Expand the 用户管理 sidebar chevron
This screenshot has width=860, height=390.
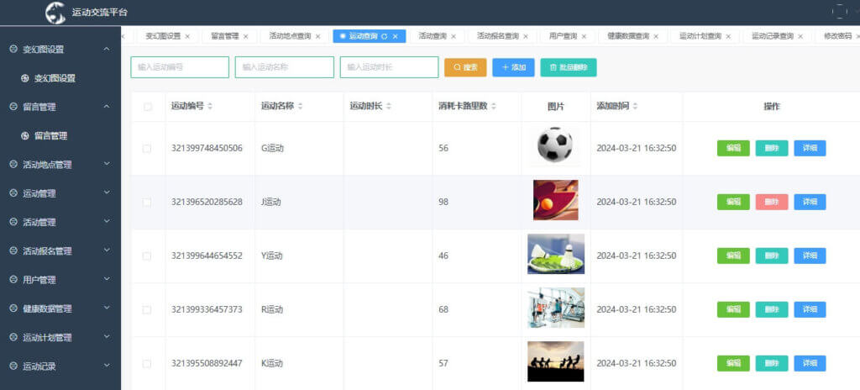pos(107,279)
